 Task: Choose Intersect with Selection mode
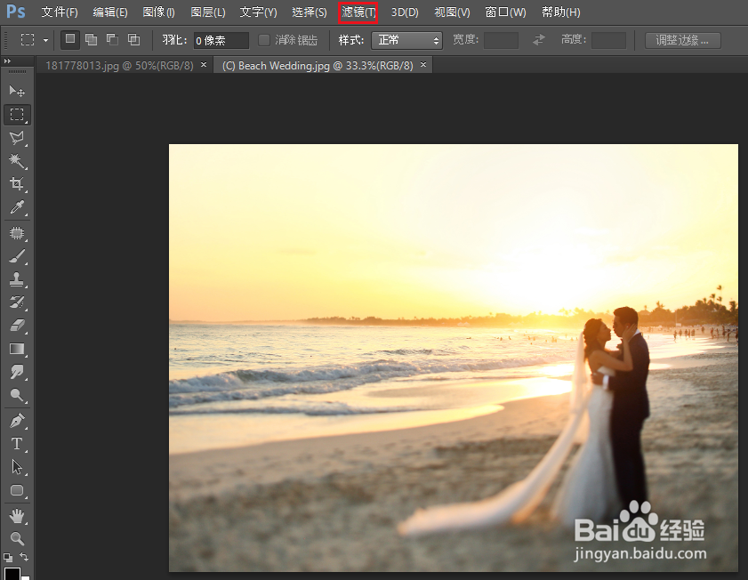133,40
